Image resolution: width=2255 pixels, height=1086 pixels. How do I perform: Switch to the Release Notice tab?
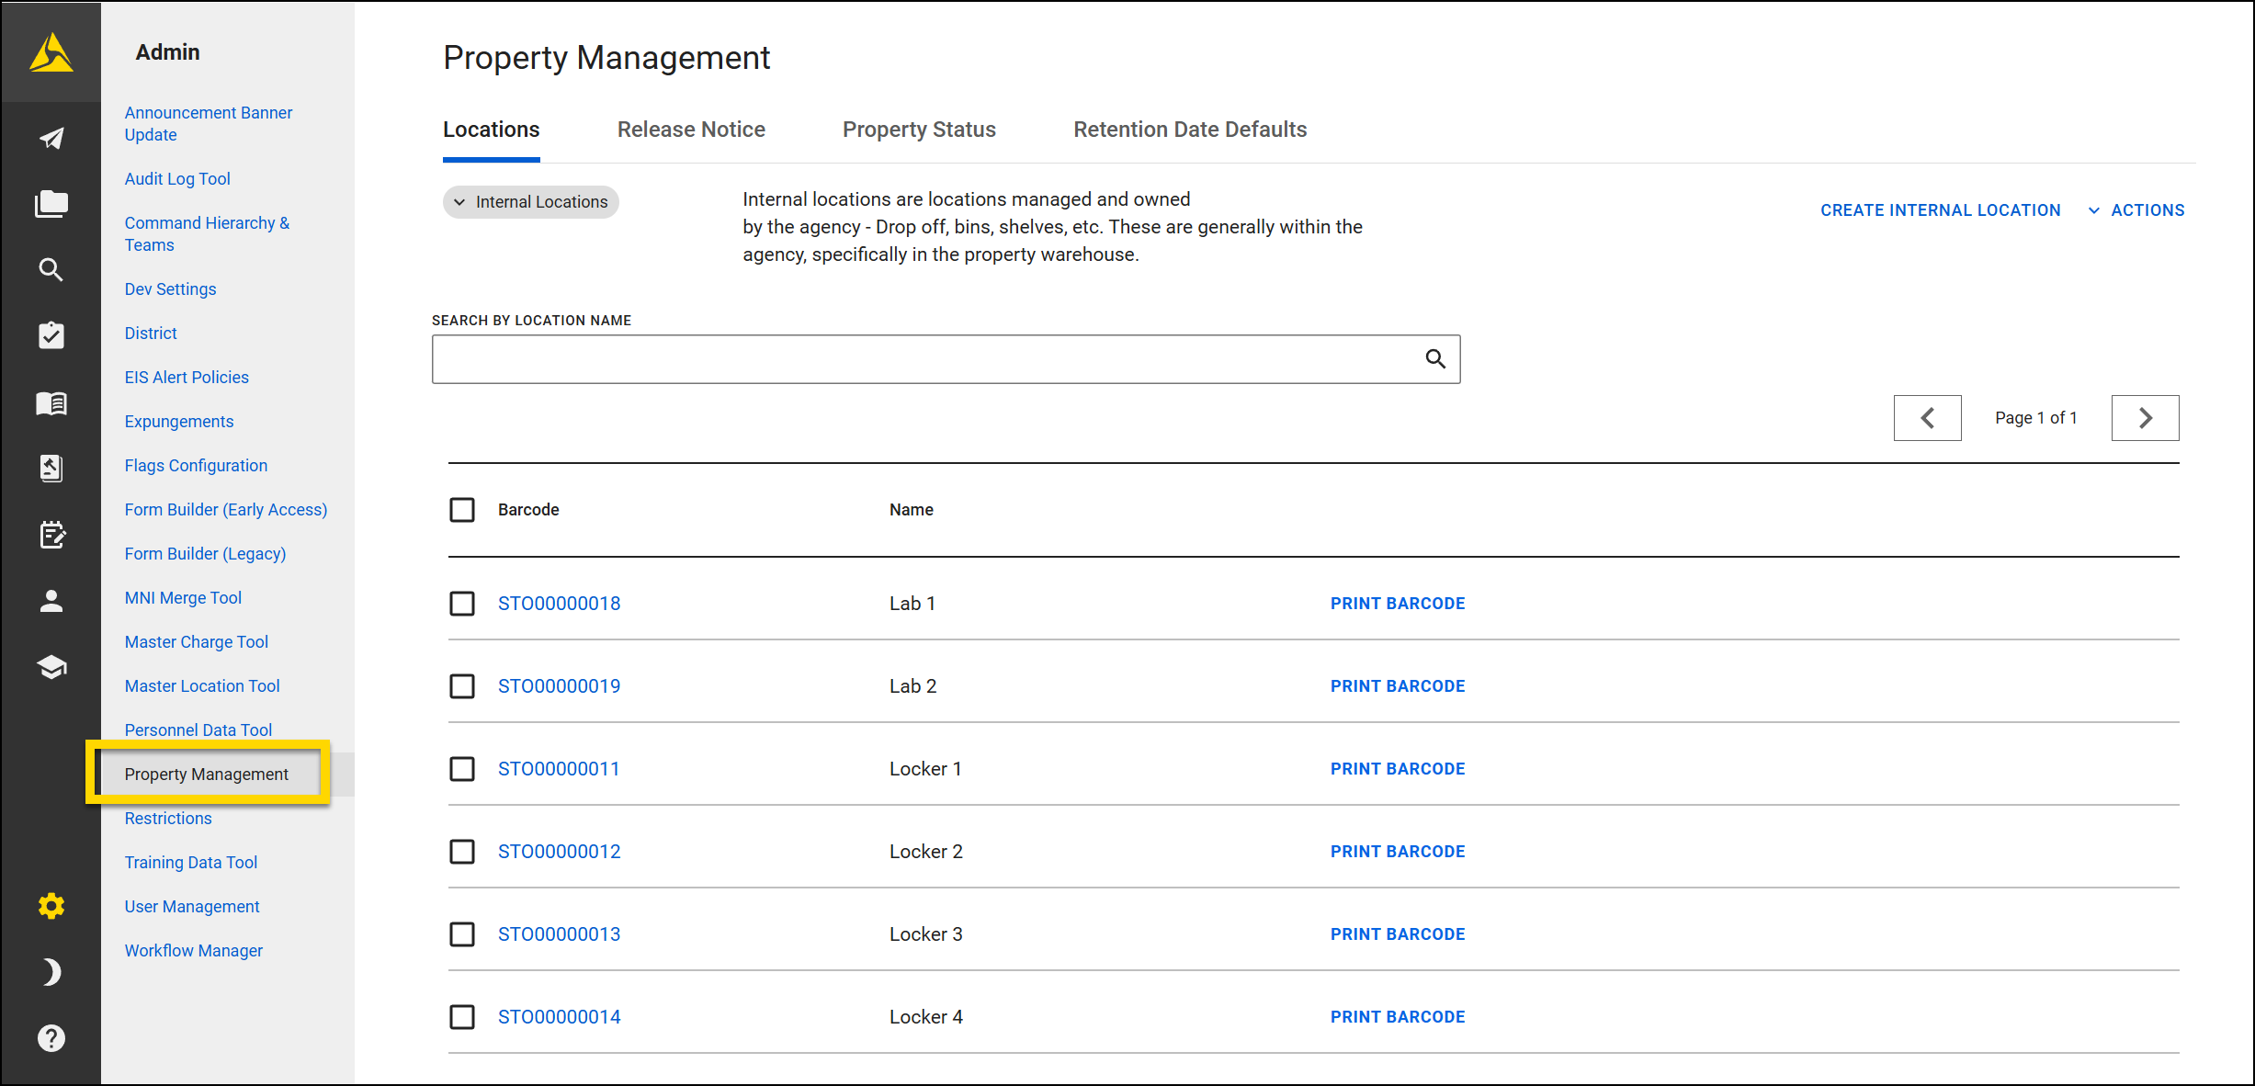[691, 129]
